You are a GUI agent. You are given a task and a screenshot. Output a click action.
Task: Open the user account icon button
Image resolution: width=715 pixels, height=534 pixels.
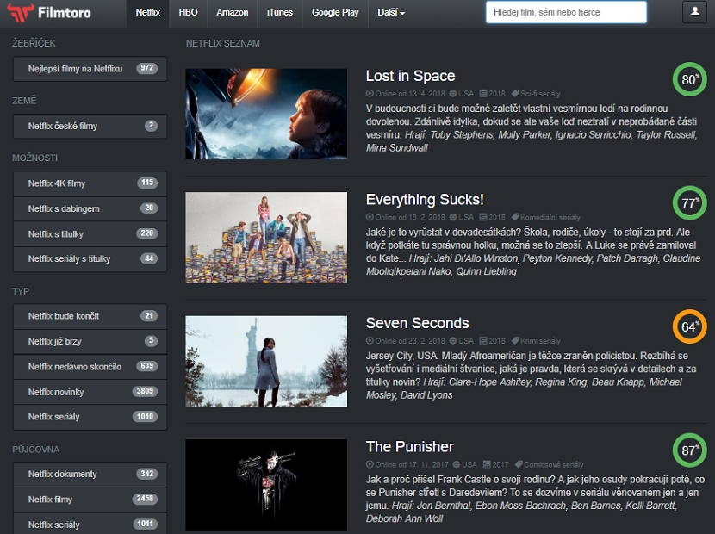pos(694,12)
